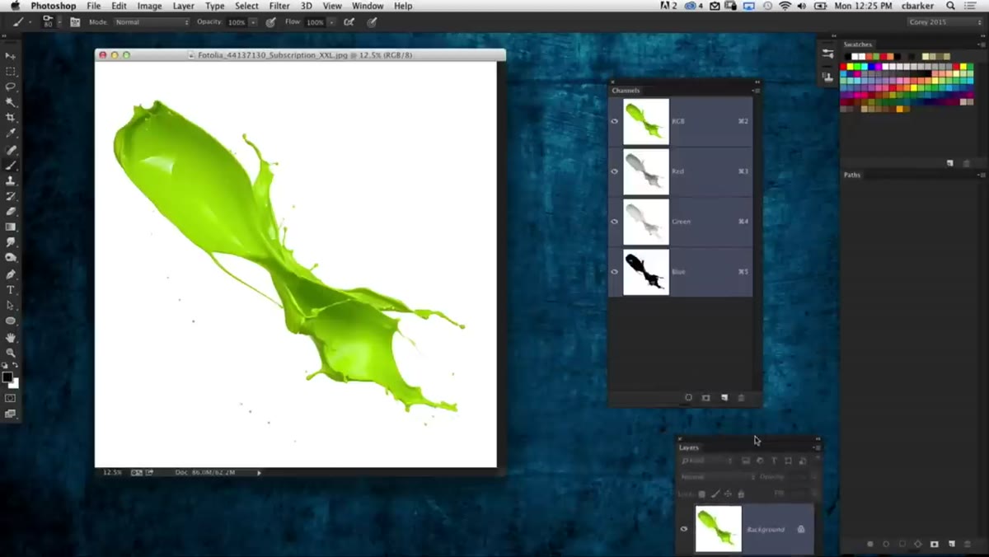Toggle lock transparent pixels in the Layers panel
Screen dimensions: 989x557
[x=702, y=494]
